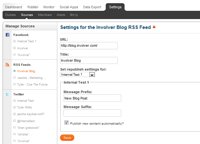Image resolution: width=200 pixels, height=144 pixels.
Task: Select the Jascha - Marketing RSS feed
Action: tap(30, 78)
